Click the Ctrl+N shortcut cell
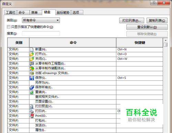Screen dimensions: 172x133 (x=140, y=50)
